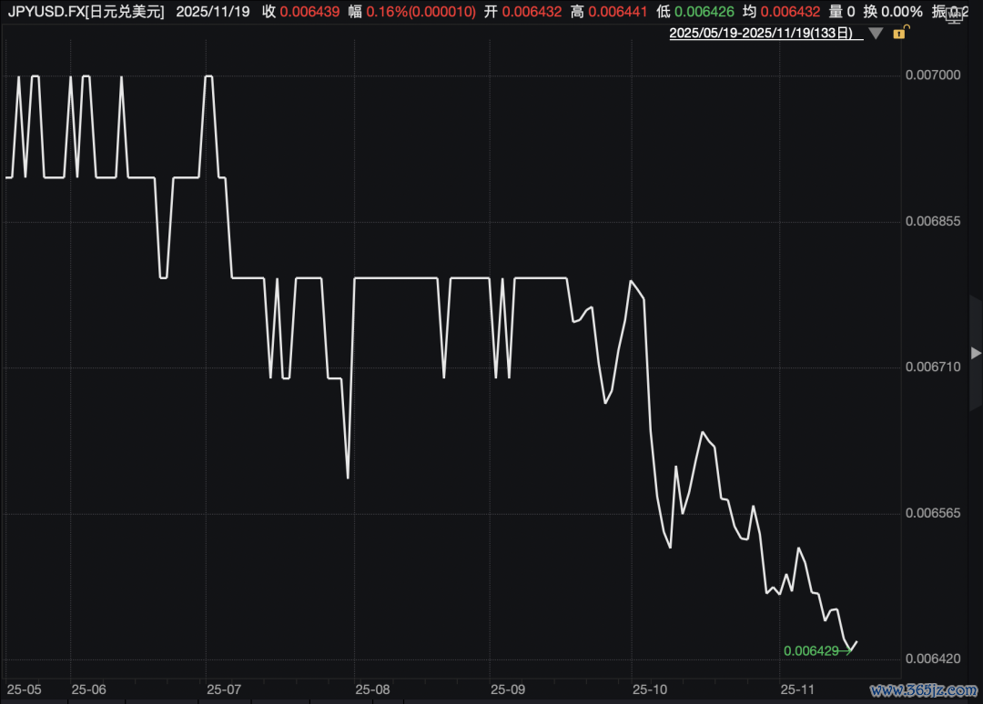Select the green 0.006429 low price marker
Viewport: 983px width, 704px height.
pos(810,650)
